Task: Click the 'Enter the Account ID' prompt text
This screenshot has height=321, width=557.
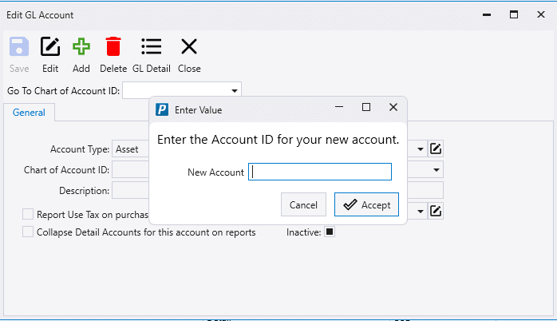Action: pyautogui.click(x=278, y=140)
